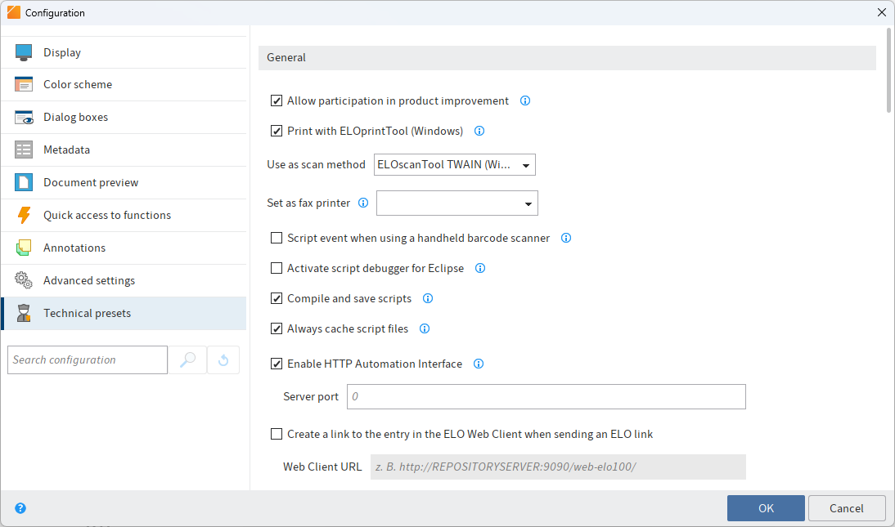Disable Compile and save scripts
Screen dimensions: 895x527
click(277, 298)
